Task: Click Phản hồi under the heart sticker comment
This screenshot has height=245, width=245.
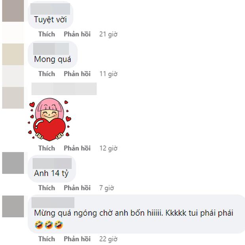Action: [77, 148]
